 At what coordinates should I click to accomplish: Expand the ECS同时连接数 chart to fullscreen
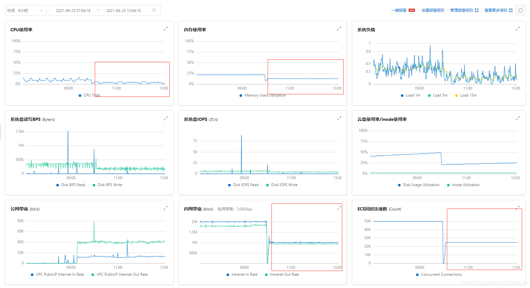[517, 208]
